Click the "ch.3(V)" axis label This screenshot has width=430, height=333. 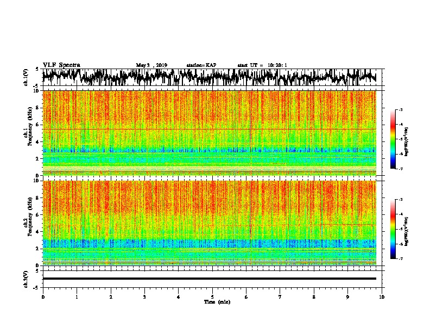[26, 279]
